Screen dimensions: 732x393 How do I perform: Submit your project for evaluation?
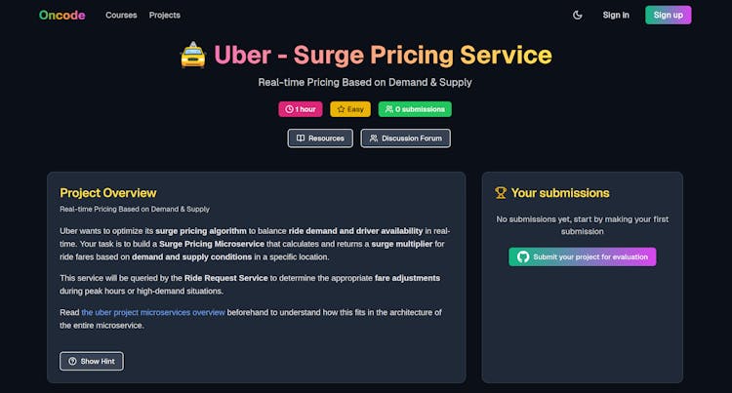(582, 256)
